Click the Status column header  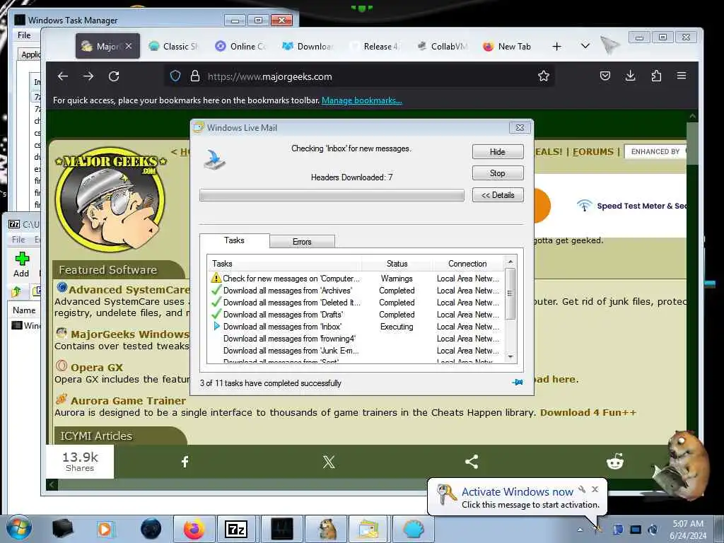coord(397,264)
